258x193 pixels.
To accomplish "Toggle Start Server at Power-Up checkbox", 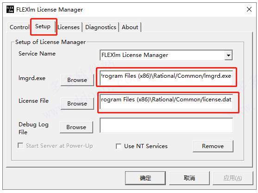I will (20, 145).
